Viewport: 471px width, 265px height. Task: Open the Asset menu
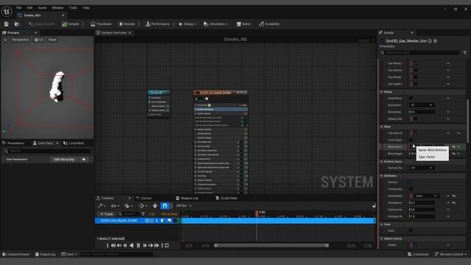pos(42,8)
